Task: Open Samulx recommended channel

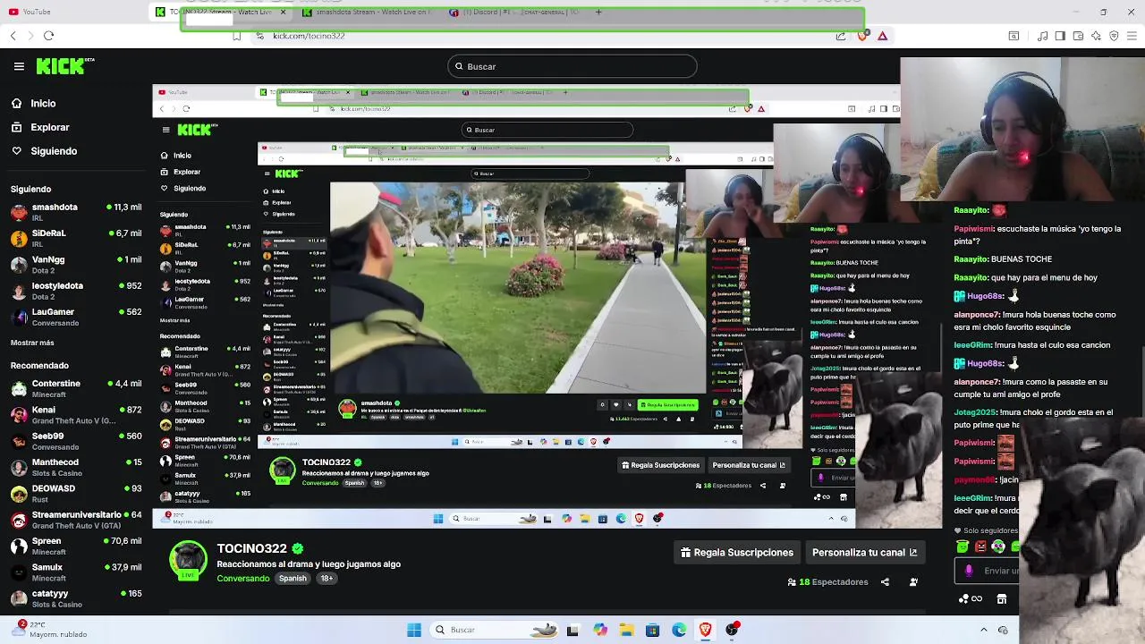Action: tap(76, 572)
